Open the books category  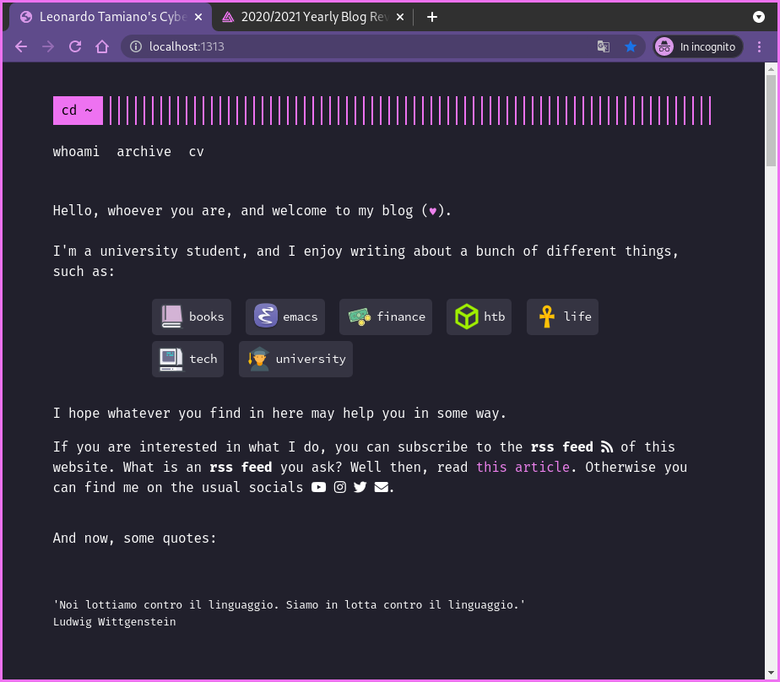click(x=192, y=317)
